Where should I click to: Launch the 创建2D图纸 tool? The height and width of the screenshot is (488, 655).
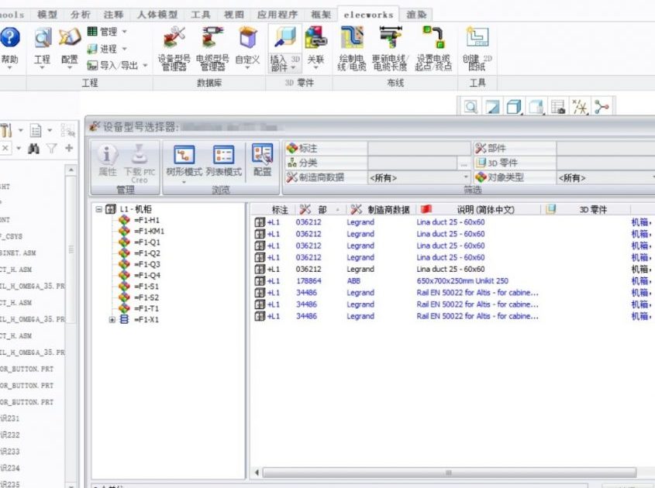pos(477,48)
